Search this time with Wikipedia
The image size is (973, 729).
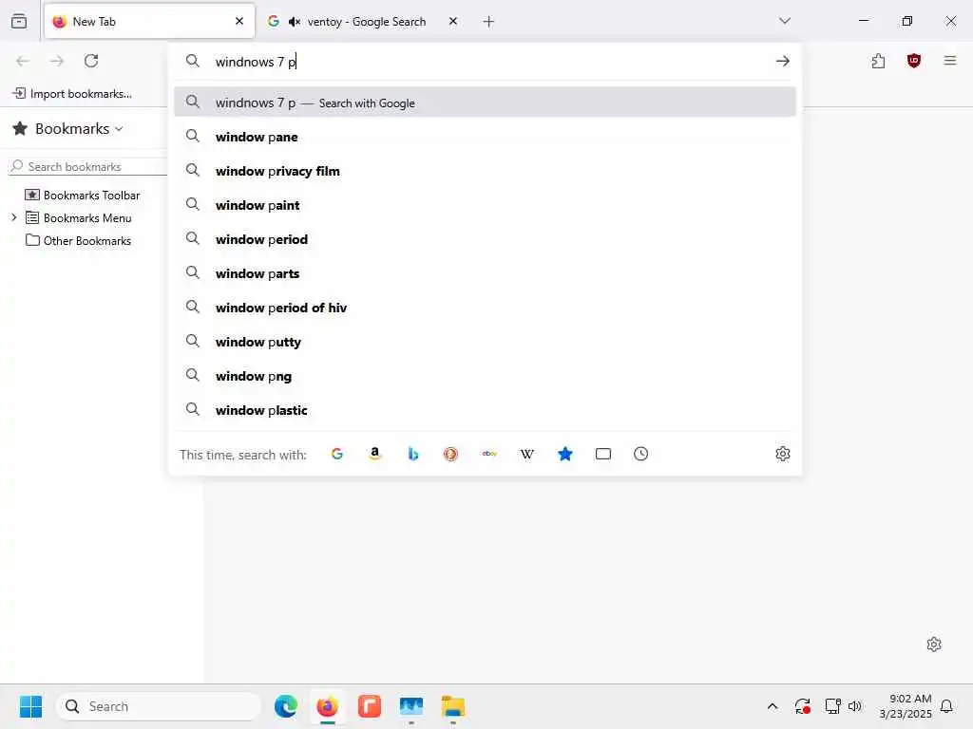click(x=526, y=454)
